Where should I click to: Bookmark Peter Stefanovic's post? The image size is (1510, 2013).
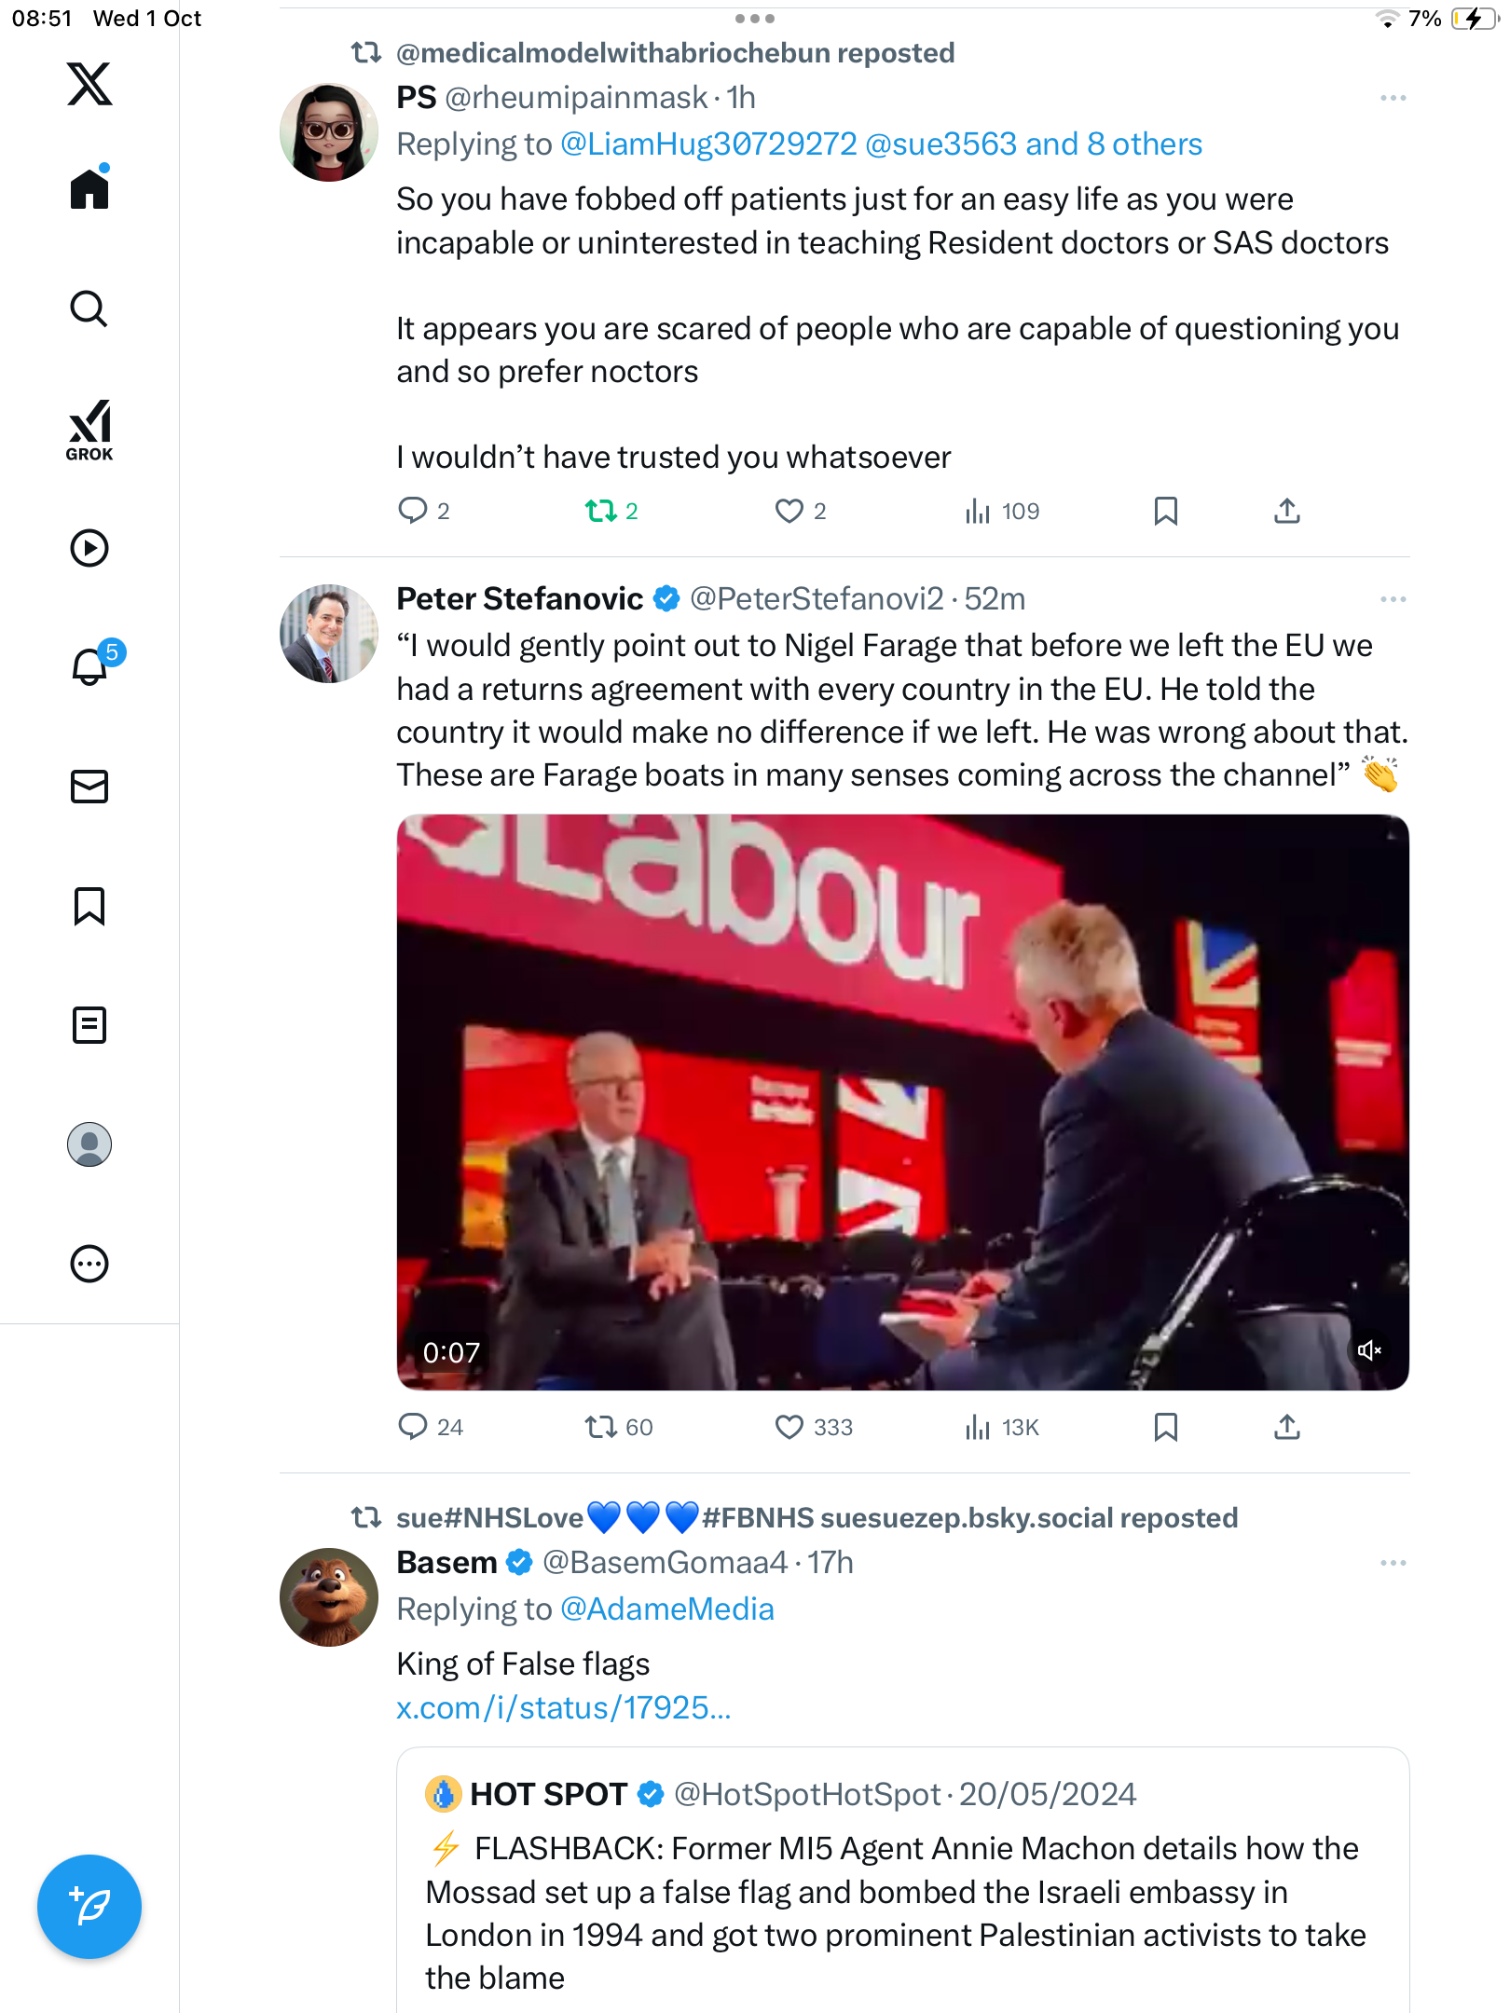(1165, 1427)
